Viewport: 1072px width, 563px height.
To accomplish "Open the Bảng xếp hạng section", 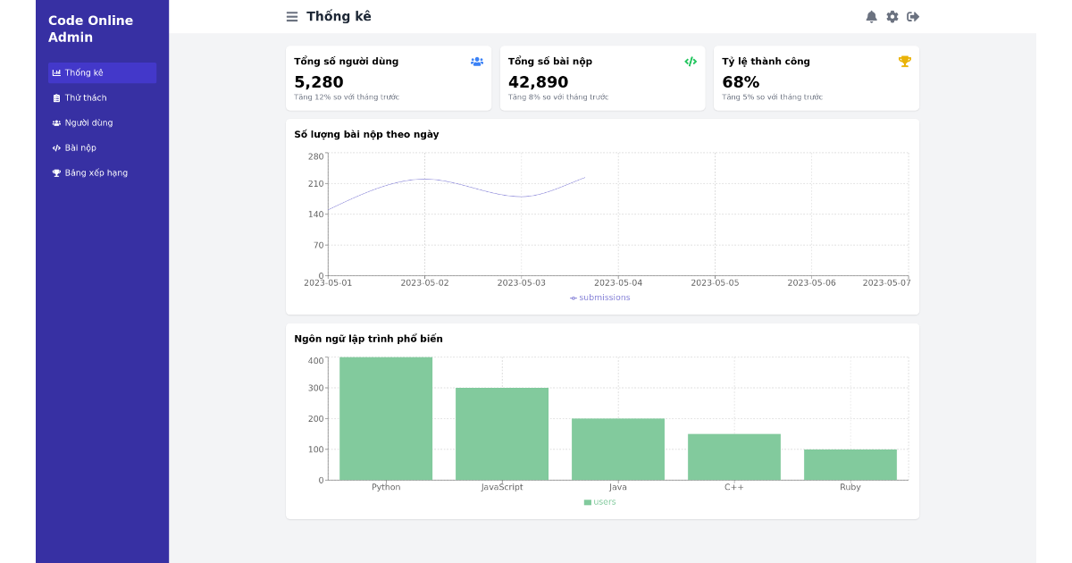I will (96, 172).
